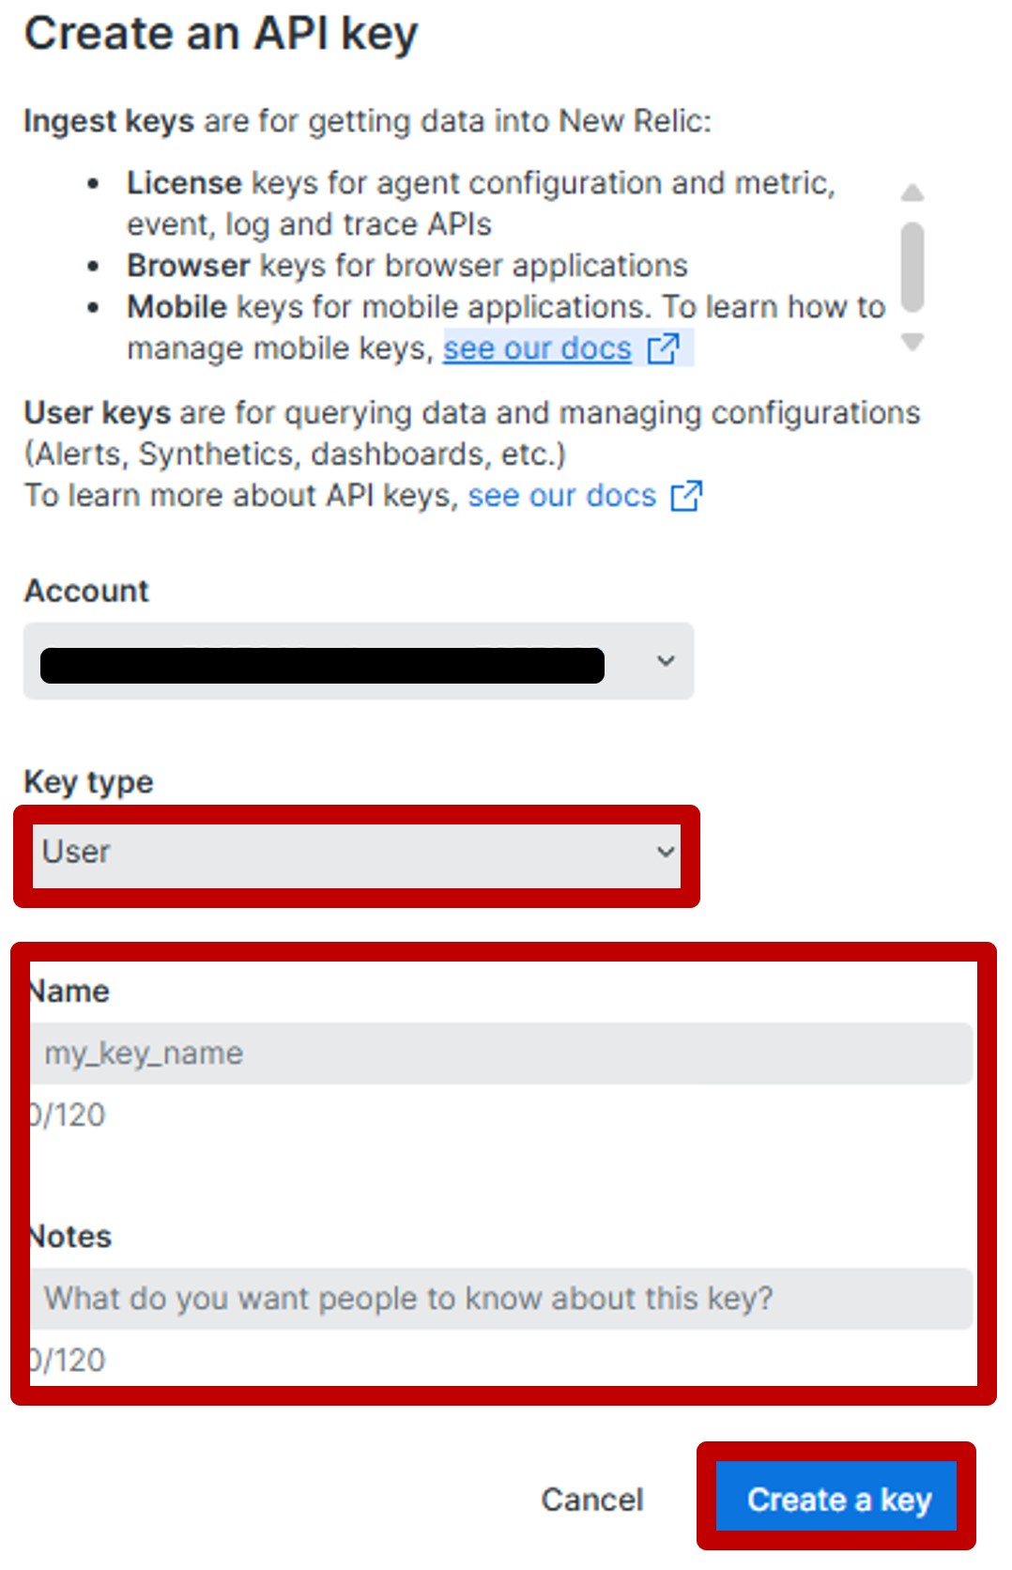
Task: Focus the Notes text input field
Action: click(x=502, y=1299)
